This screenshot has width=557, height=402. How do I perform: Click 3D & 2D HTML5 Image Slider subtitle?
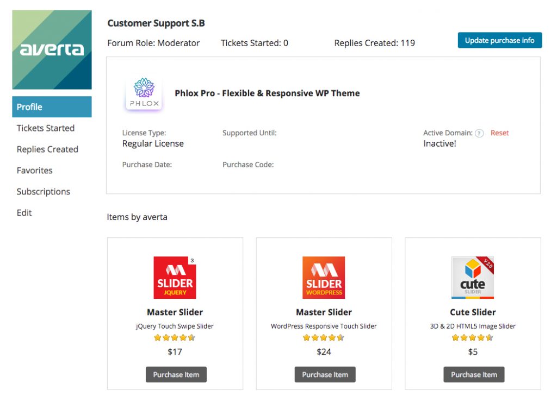tap(473, 326)
